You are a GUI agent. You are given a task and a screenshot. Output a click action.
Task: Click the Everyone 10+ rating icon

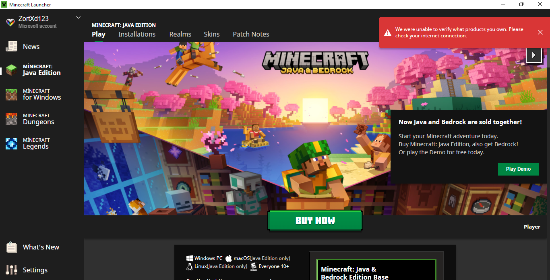[x=254, y=266]
